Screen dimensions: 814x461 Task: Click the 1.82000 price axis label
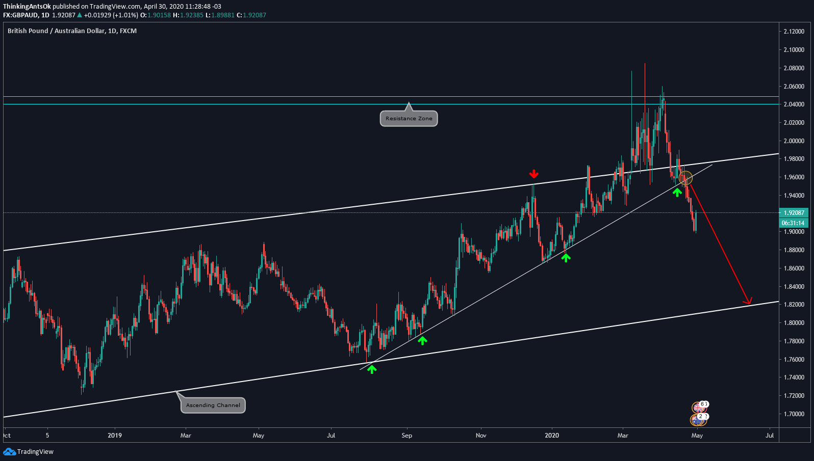[x=794, y=305]
